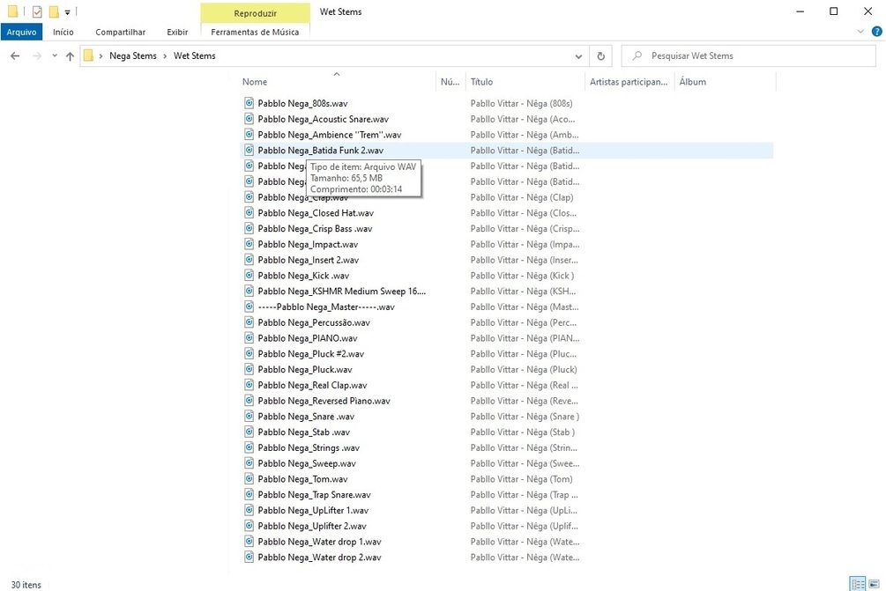
Task: Select the Nega_Master wav file icon
Action: pyautogui.click(x=249, y=307)
